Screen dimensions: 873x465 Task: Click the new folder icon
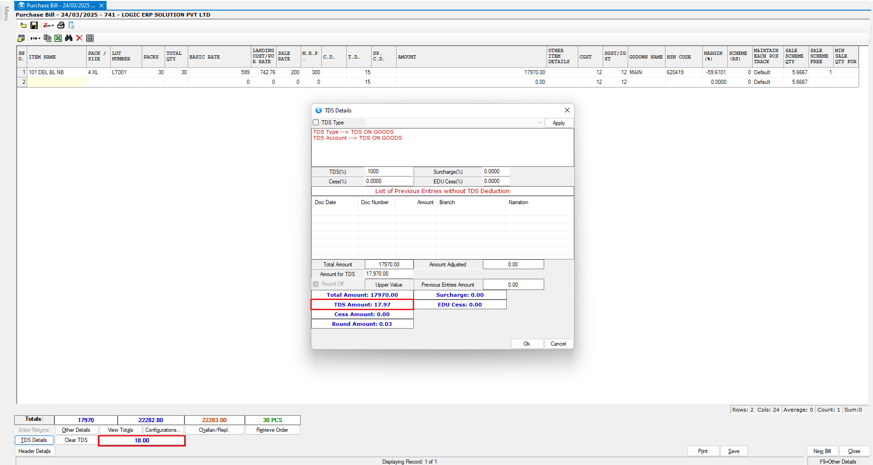pyautogui.click(x=23, y=25)
